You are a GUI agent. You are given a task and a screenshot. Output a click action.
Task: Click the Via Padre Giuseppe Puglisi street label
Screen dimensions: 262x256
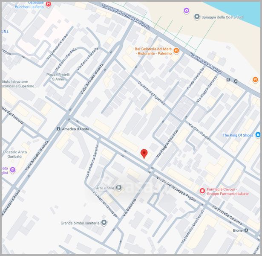coord(176,189)
